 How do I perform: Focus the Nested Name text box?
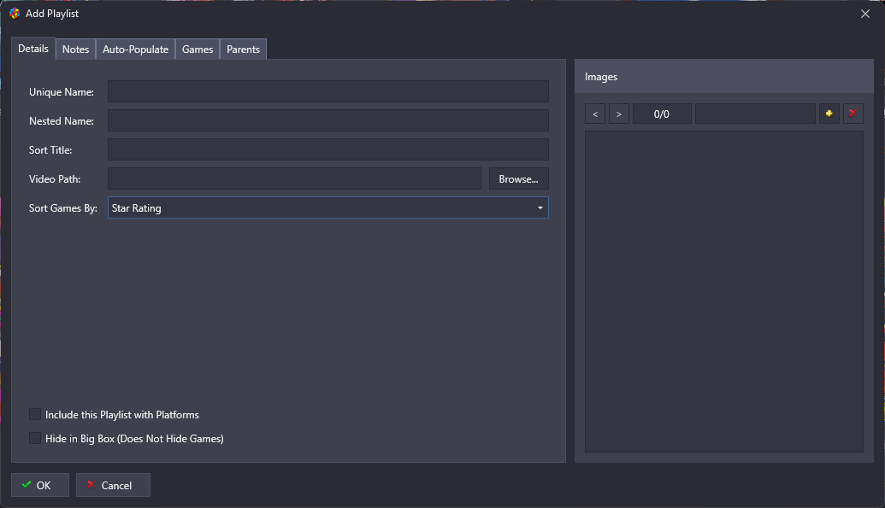click(327, 120)
